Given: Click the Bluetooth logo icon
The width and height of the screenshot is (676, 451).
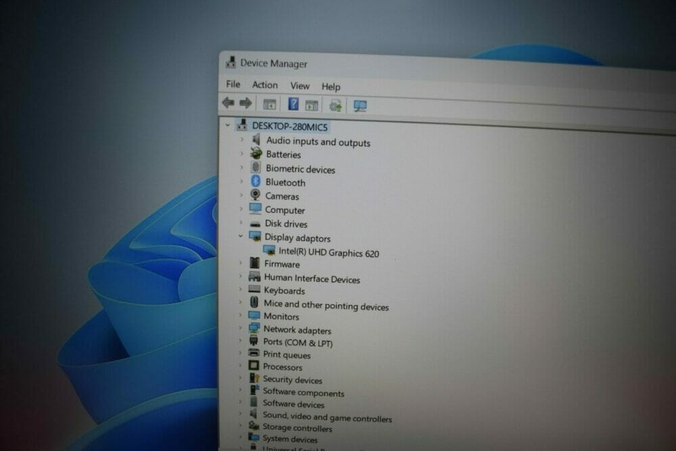Looking at the screenshot, I should tap(256, 181).
